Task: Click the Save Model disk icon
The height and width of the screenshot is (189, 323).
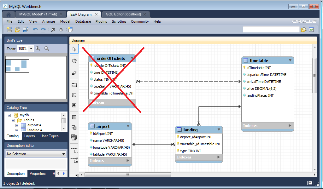Action: click(25, 30)
